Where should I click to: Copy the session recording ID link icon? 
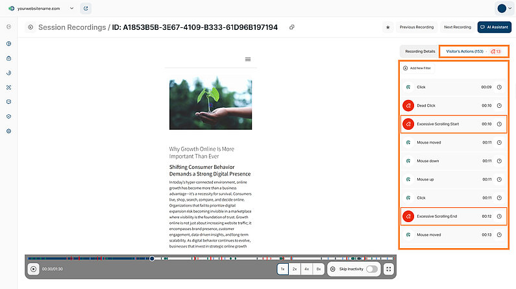pos(292,27)
